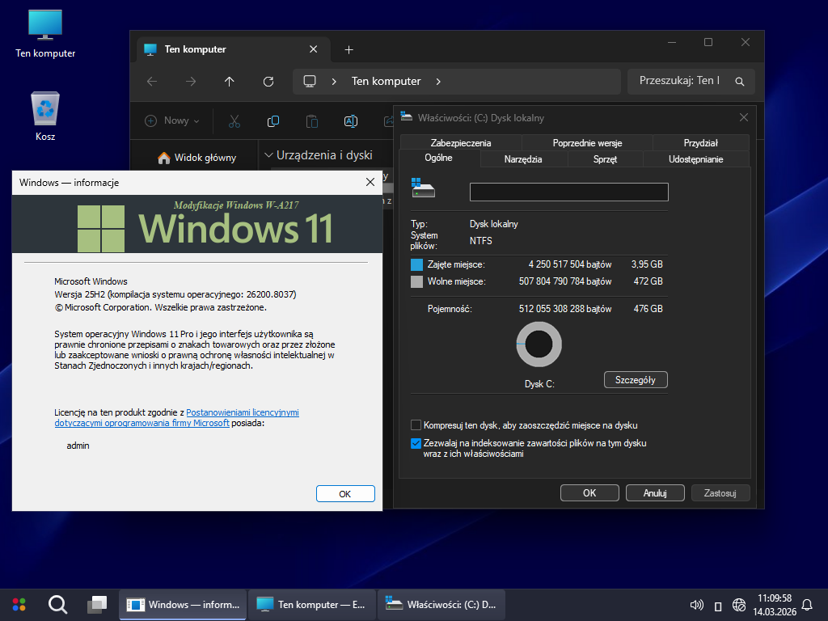Click the blue Zajęte miejsce color swatch
Viewport: 828px width, 621px height.
point(417,264)
